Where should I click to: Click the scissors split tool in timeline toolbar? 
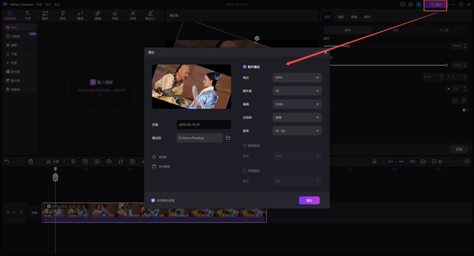coord(49,161)
